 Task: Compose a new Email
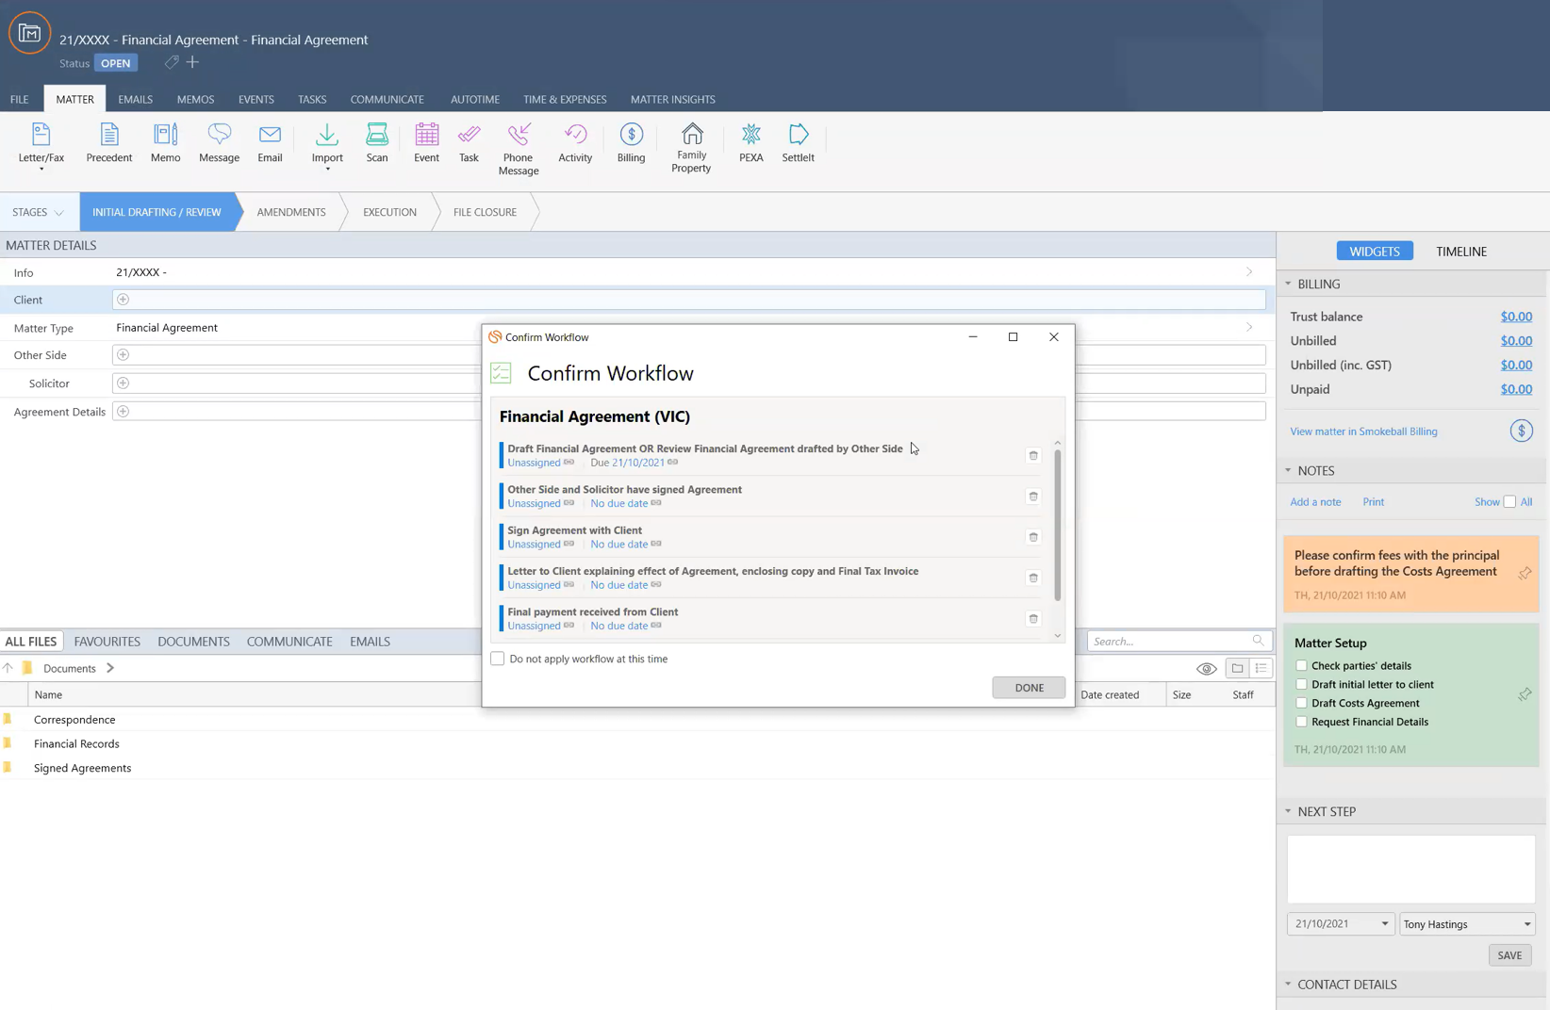(270, 144)
